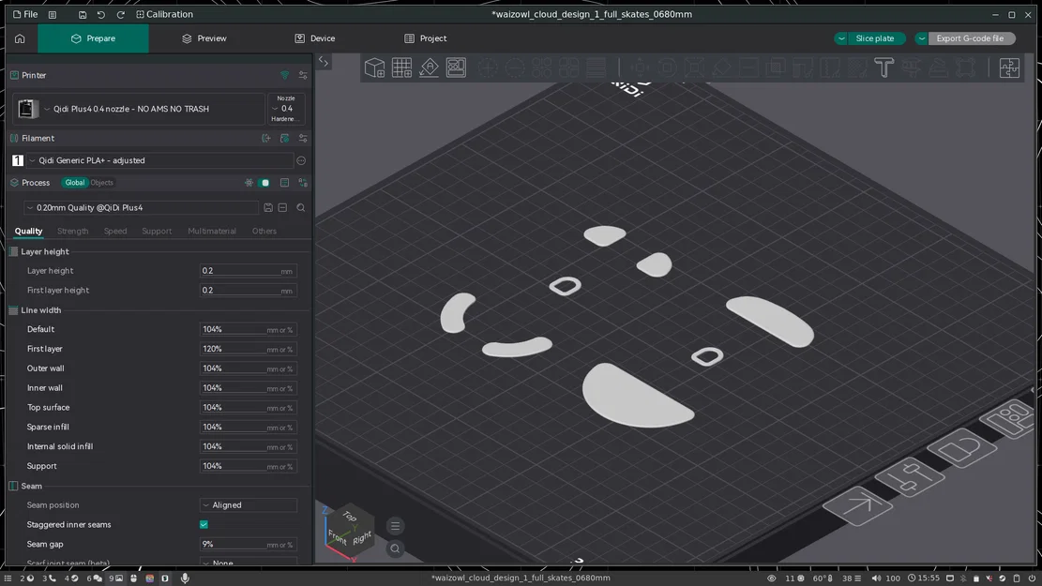Toggle the Advanced mode switch in Process
1042x586 pixels.
(264, 183)
